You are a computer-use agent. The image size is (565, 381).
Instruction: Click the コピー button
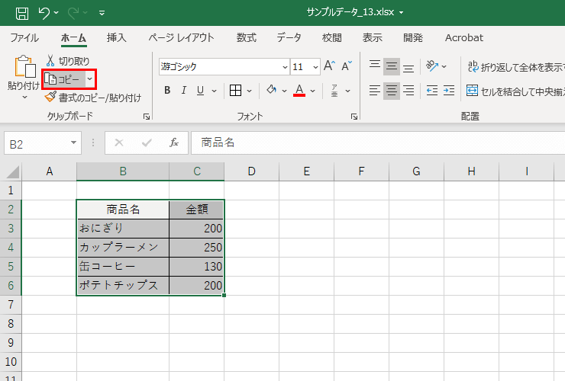pos(64,79)
